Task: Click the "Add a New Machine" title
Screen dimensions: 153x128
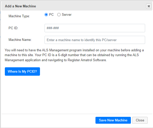Action: pos(20,6)
